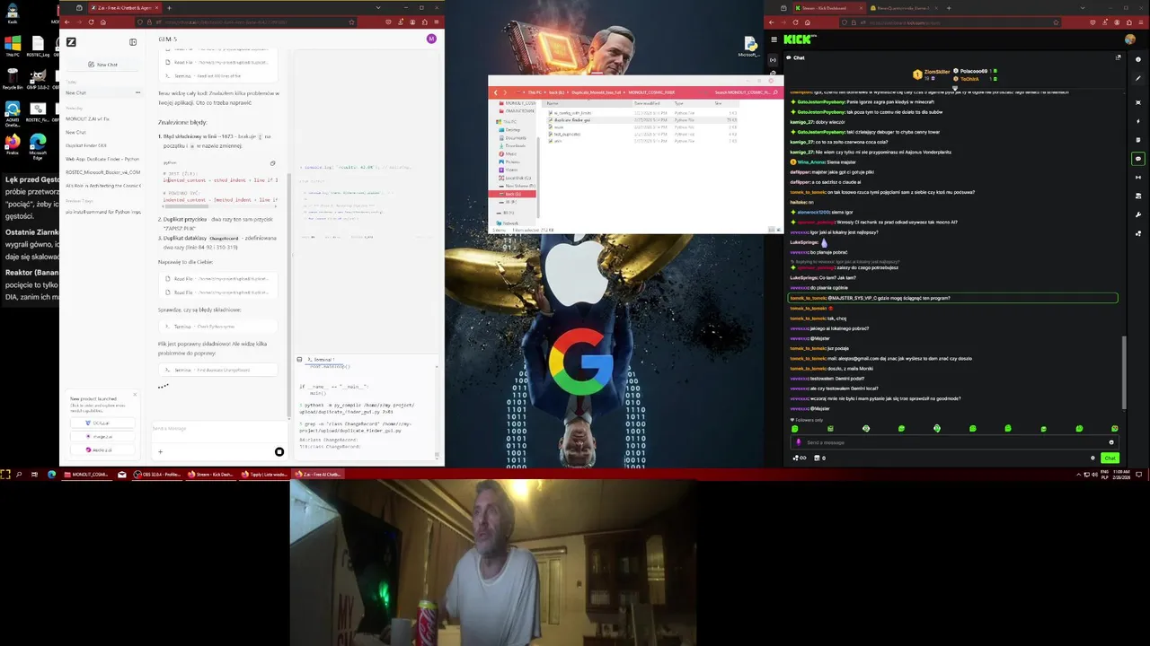Focus the Kick Send a message field
The width and height of the screenshot is (1150, 646).
(x=953, y=442)
